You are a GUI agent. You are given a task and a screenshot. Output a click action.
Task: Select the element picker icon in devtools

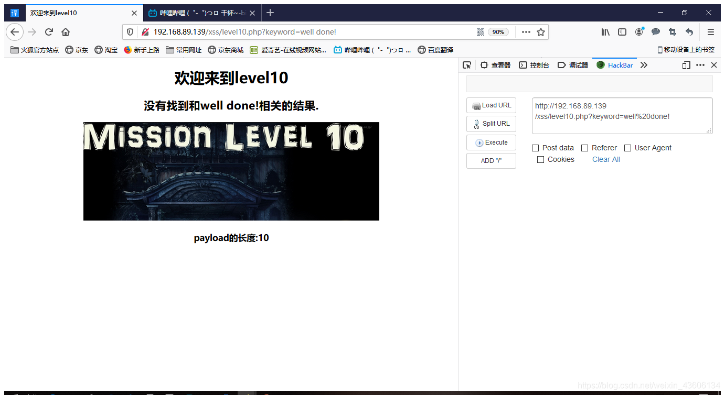(x=467, y=65)
